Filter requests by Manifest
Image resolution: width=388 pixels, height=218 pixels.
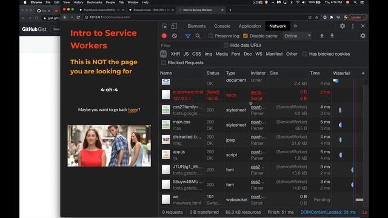(x=274, y=54)
